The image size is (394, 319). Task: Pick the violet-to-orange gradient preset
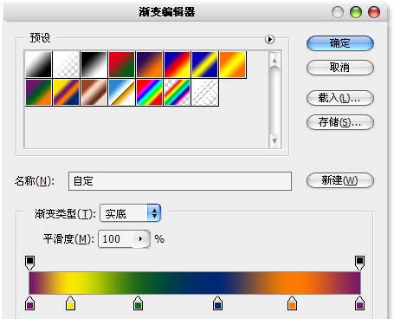(x=149, y=64)
